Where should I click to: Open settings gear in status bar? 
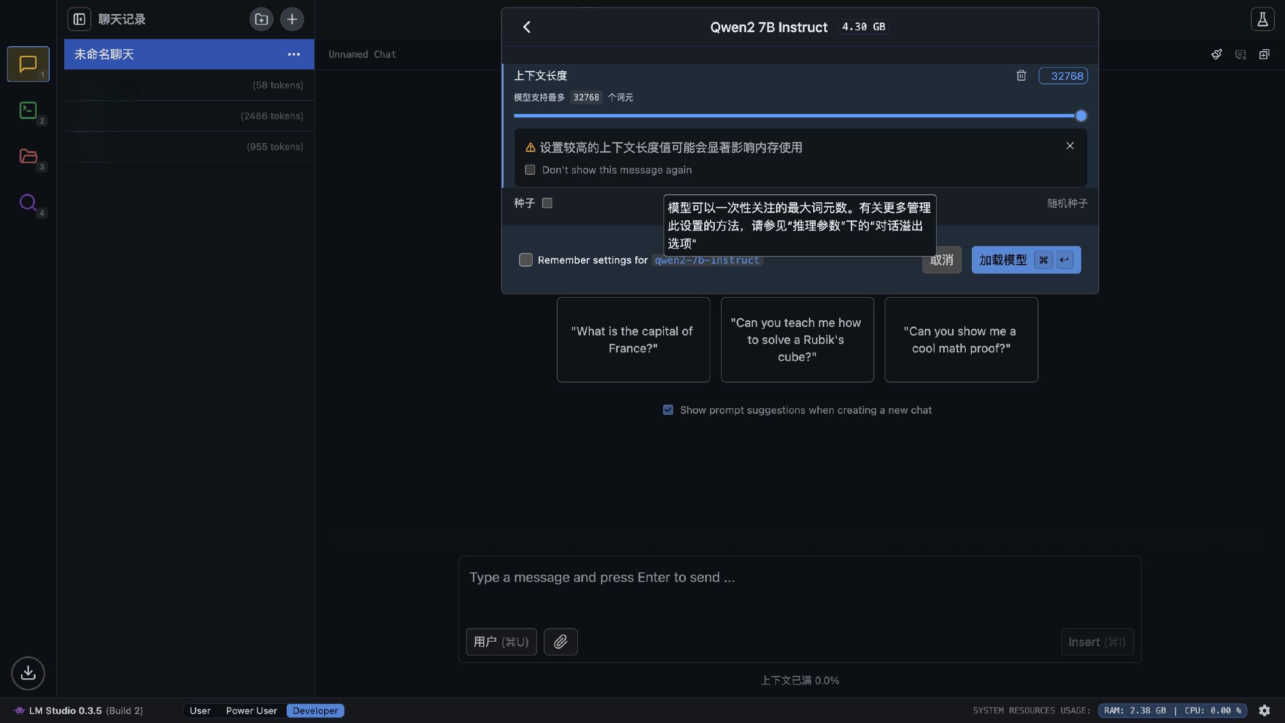click(x=1264, y=710)
